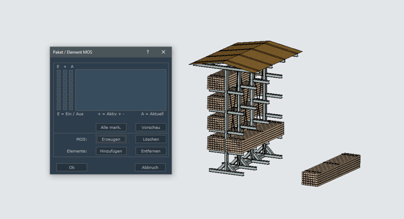Confirm the dialog with Ok

coord(71,167)
